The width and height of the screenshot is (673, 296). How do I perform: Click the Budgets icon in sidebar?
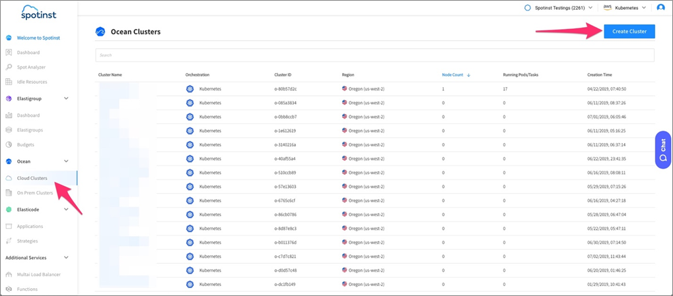(x=9, y=144)
